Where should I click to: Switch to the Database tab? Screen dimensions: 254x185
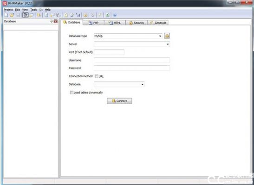(x=72, y=22)
